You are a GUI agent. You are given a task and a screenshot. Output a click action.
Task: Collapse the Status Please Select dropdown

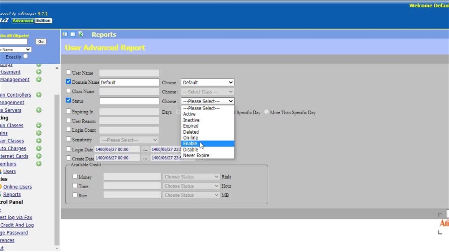207,101
